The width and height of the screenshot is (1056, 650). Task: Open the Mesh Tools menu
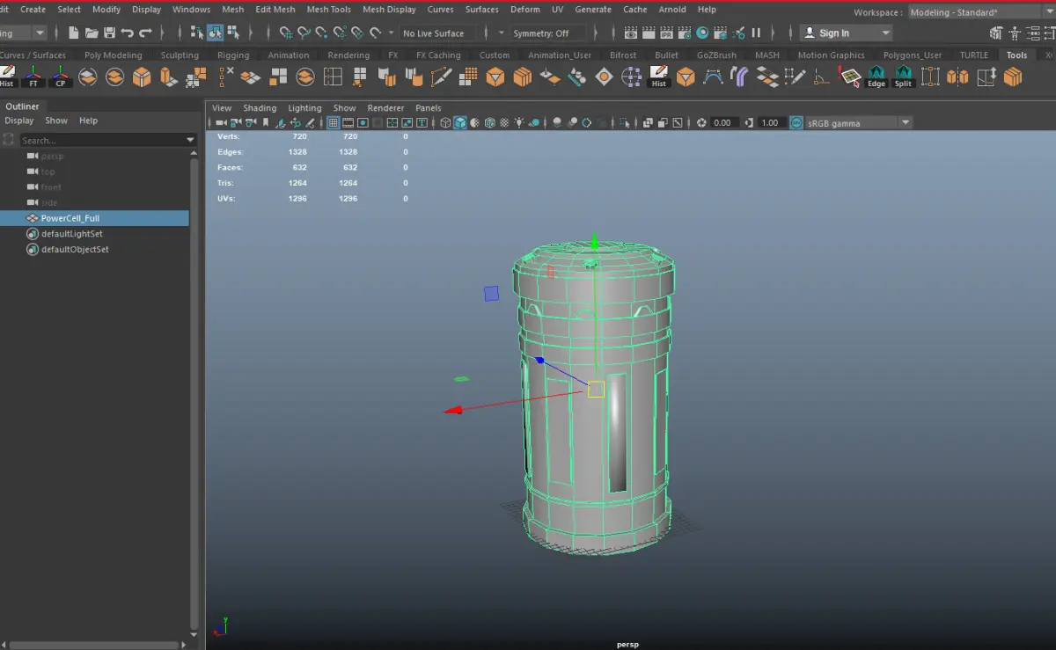[328, 10]
